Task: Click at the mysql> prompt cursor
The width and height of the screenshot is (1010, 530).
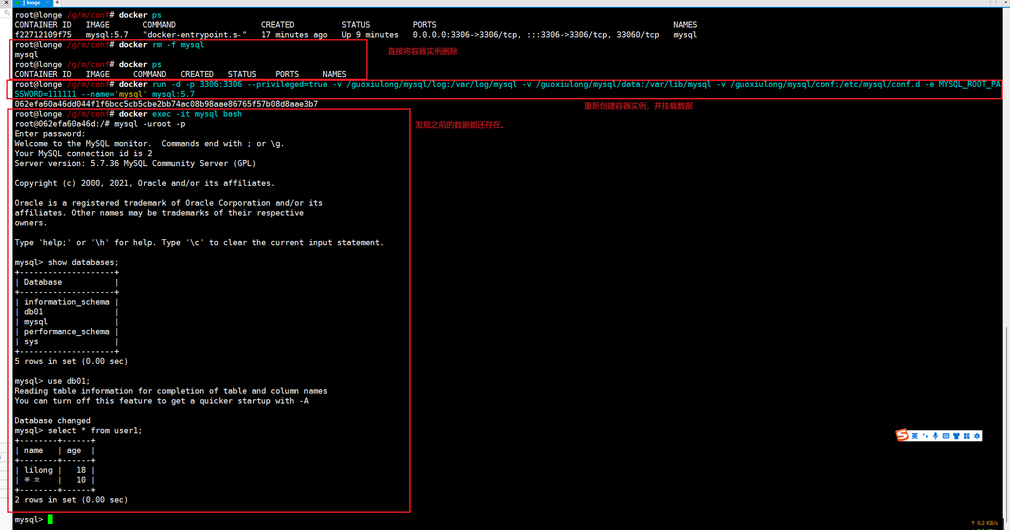Action: click(50, 519)
